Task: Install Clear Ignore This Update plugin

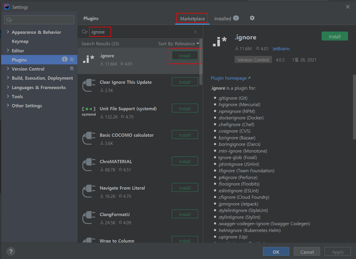Action: (185, 82)
